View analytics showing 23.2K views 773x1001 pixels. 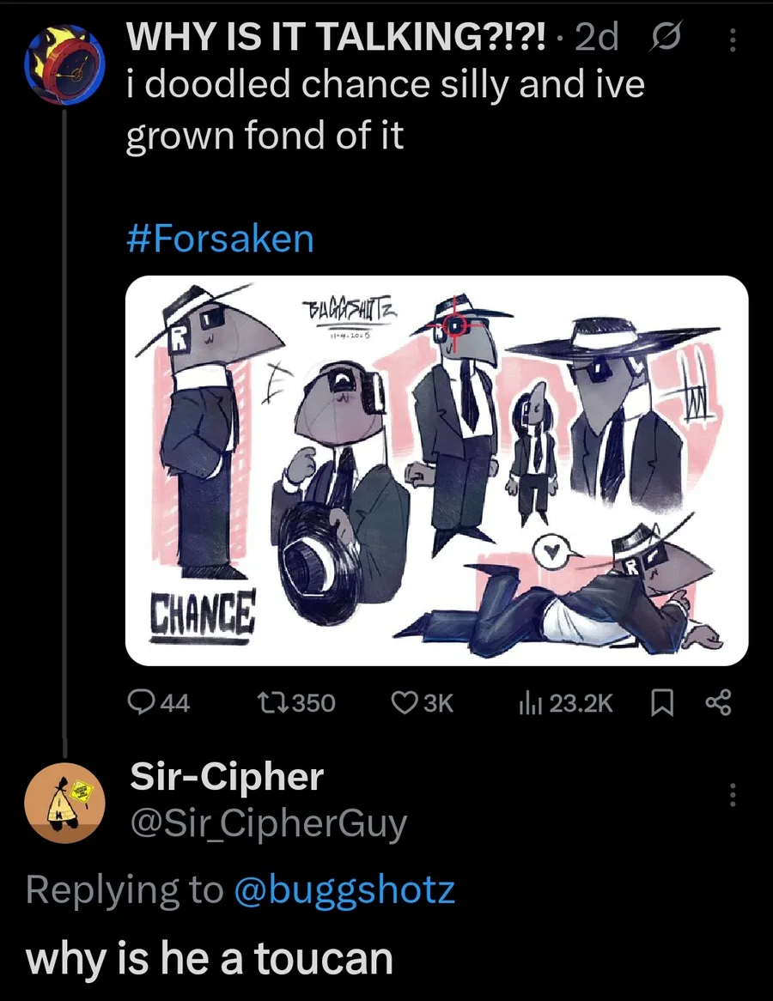(565, 704)
